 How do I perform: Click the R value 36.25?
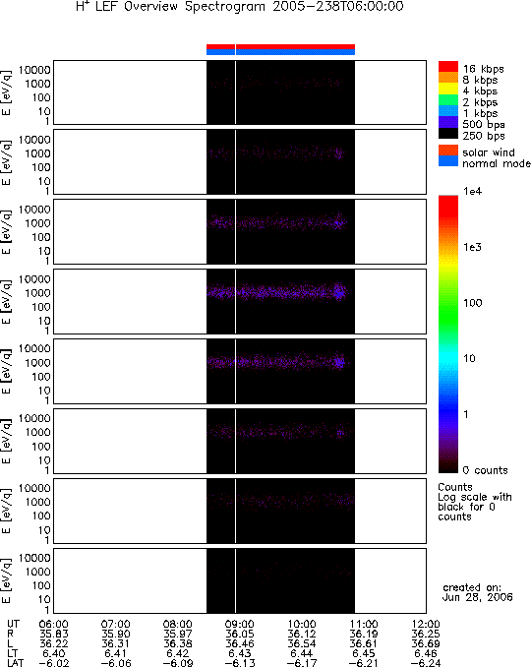click(426, 634)
